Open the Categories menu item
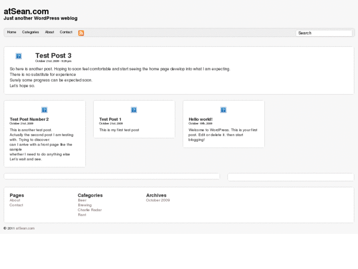Viewport: 358px width, 269px height. [31, 32]
